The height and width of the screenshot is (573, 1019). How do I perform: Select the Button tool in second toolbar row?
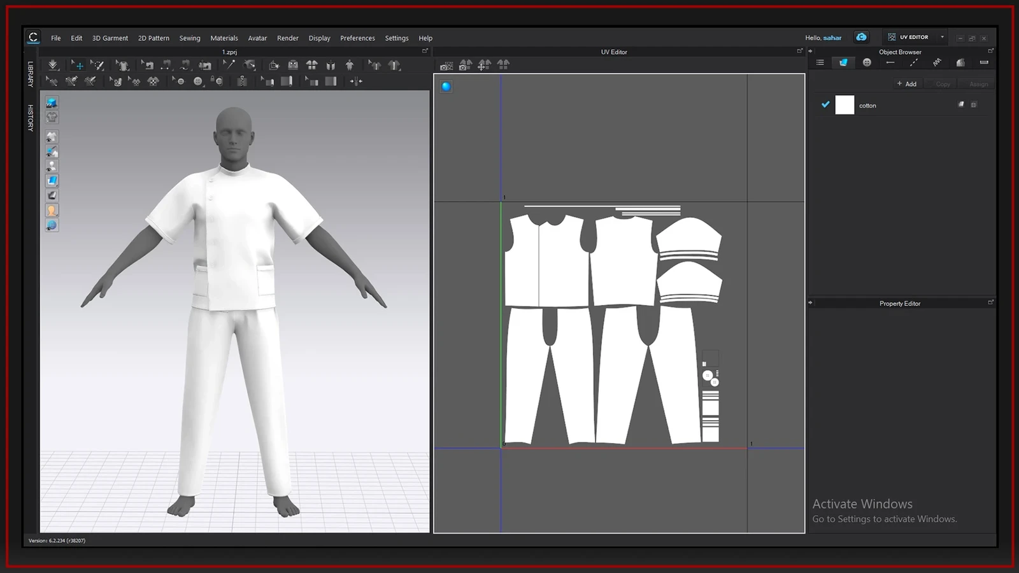click(198, 81)
